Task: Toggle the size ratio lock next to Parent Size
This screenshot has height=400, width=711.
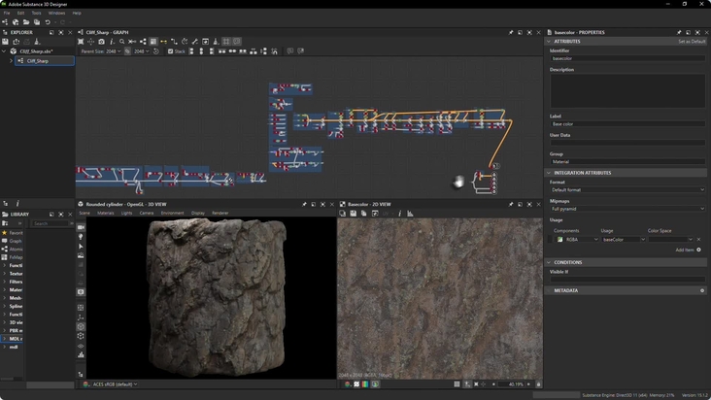Action: coord(127,51)
